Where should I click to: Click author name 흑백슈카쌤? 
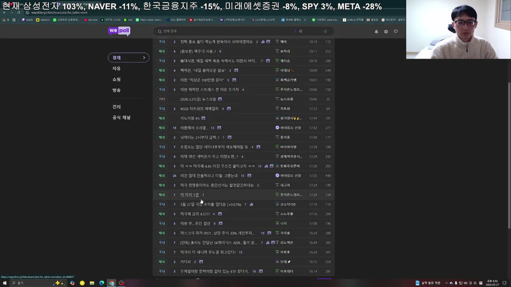288,80
